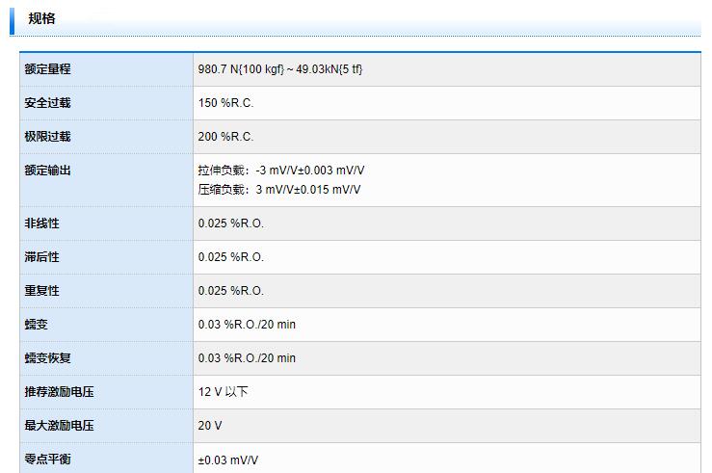712x473 pixels.
Task: Select the 重复性 row label
Action: tap(42, 291)
